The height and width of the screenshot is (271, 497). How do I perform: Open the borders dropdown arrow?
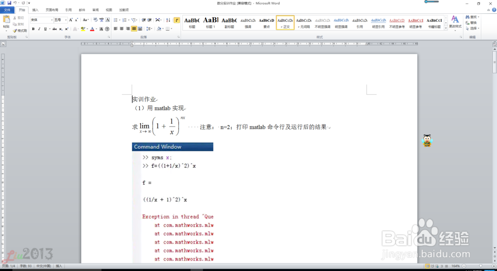[x=171, y=29]
